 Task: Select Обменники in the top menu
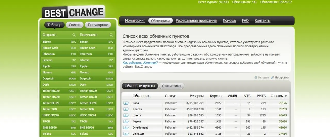tap(160, 21)
